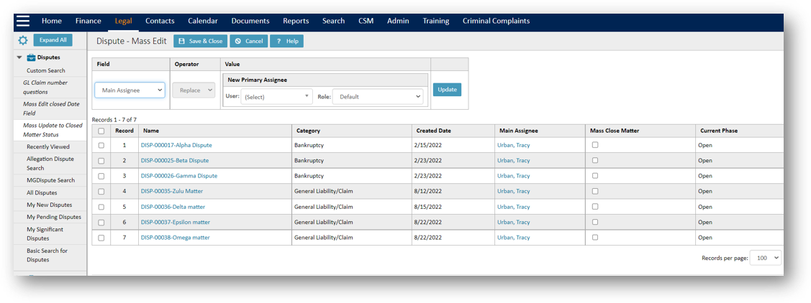This screenshot has width=811, height=303.
Task: Collapse the Disputes tree section arrow
Action: click(19, 58)
